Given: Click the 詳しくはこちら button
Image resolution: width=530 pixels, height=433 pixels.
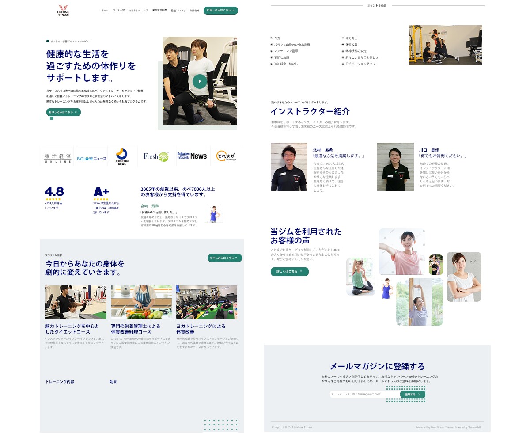Looking at the screenshot, I should pyautogui.click(x=289, y=272).
